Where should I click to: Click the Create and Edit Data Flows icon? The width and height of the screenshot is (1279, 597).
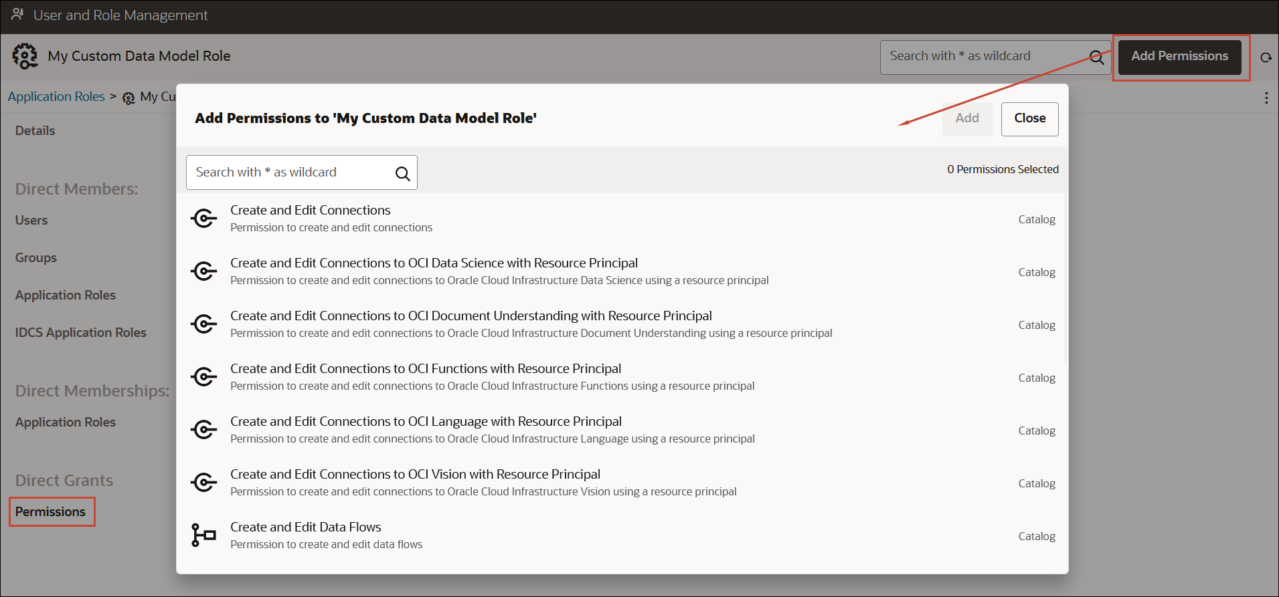203,535
